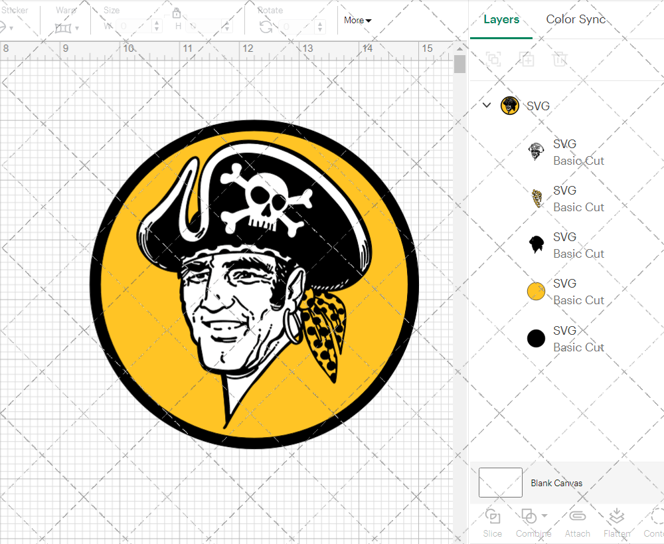The image size is (664, 544).
Task: Toggle the size lock aspect ratio icon
Action: tap(177, 13)
